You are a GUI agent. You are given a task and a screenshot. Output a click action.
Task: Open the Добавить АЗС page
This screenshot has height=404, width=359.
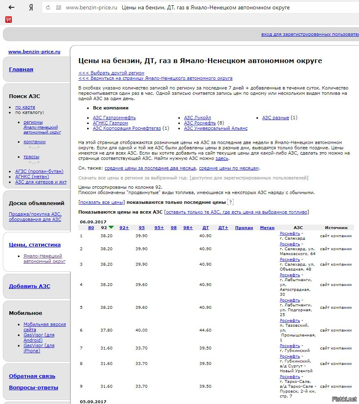pos(30,286)
